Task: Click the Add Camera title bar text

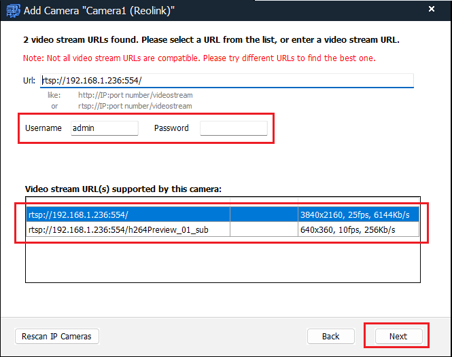Action: [x=99, y=11]
